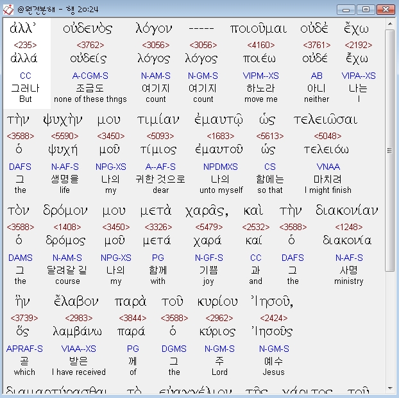The image size is (399, 398).
Task: Click the gloss 'course'
Action: point(67,281)
